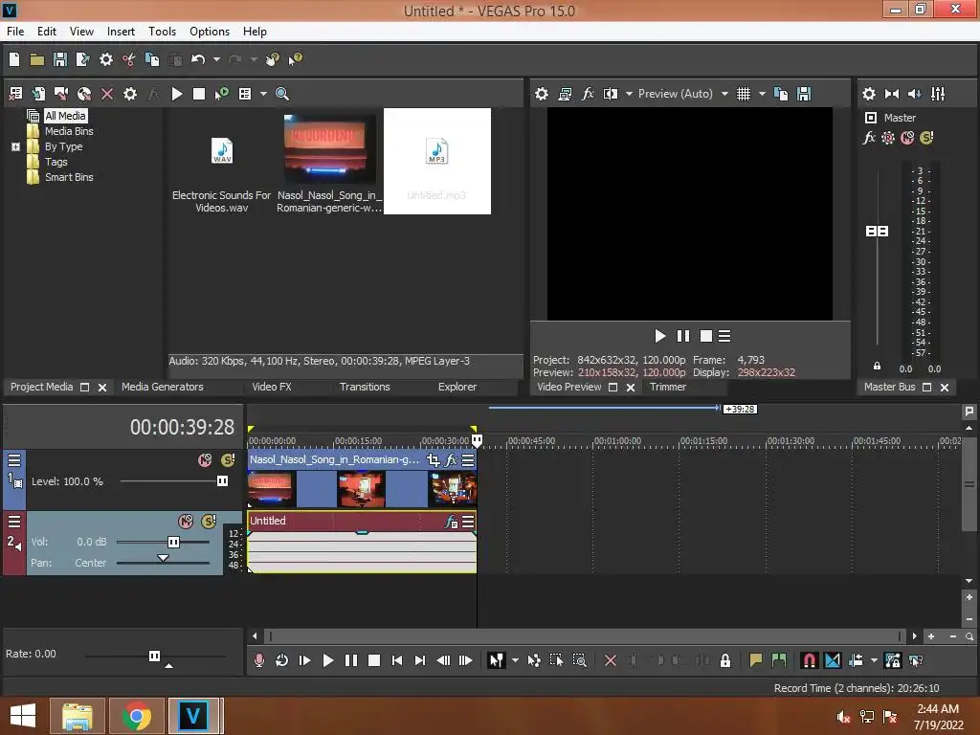Click the Cut scissors icon
Viewport: 980px width, 735px height.
(x=129, y=59)
